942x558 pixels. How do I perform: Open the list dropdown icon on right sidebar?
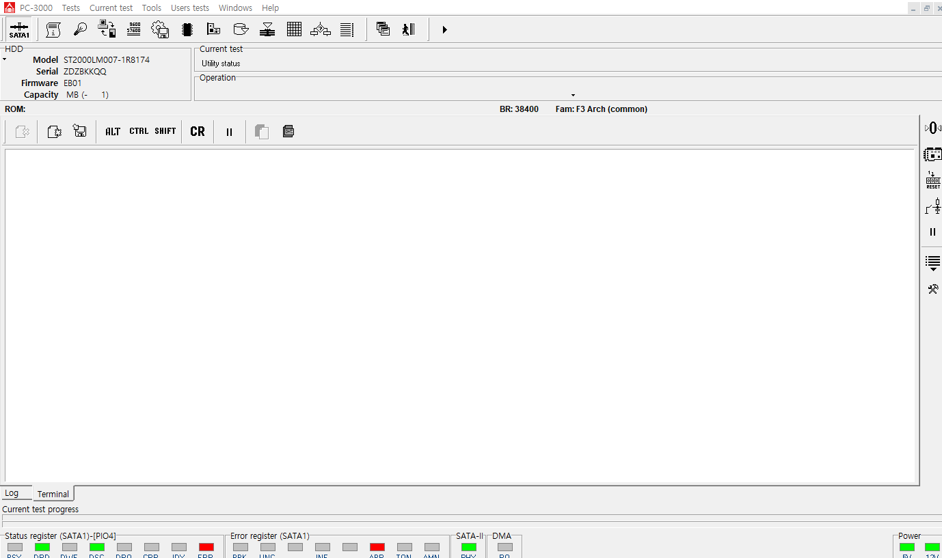[932, 263]
